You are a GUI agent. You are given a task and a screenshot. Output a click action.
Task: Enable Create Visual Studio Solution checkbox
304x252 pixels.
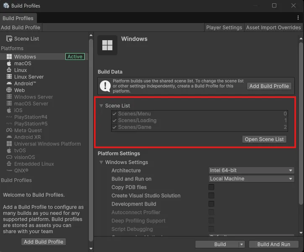(211, 195)
